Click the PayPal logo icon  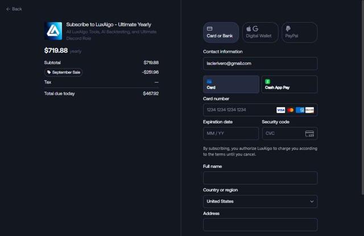288,28
